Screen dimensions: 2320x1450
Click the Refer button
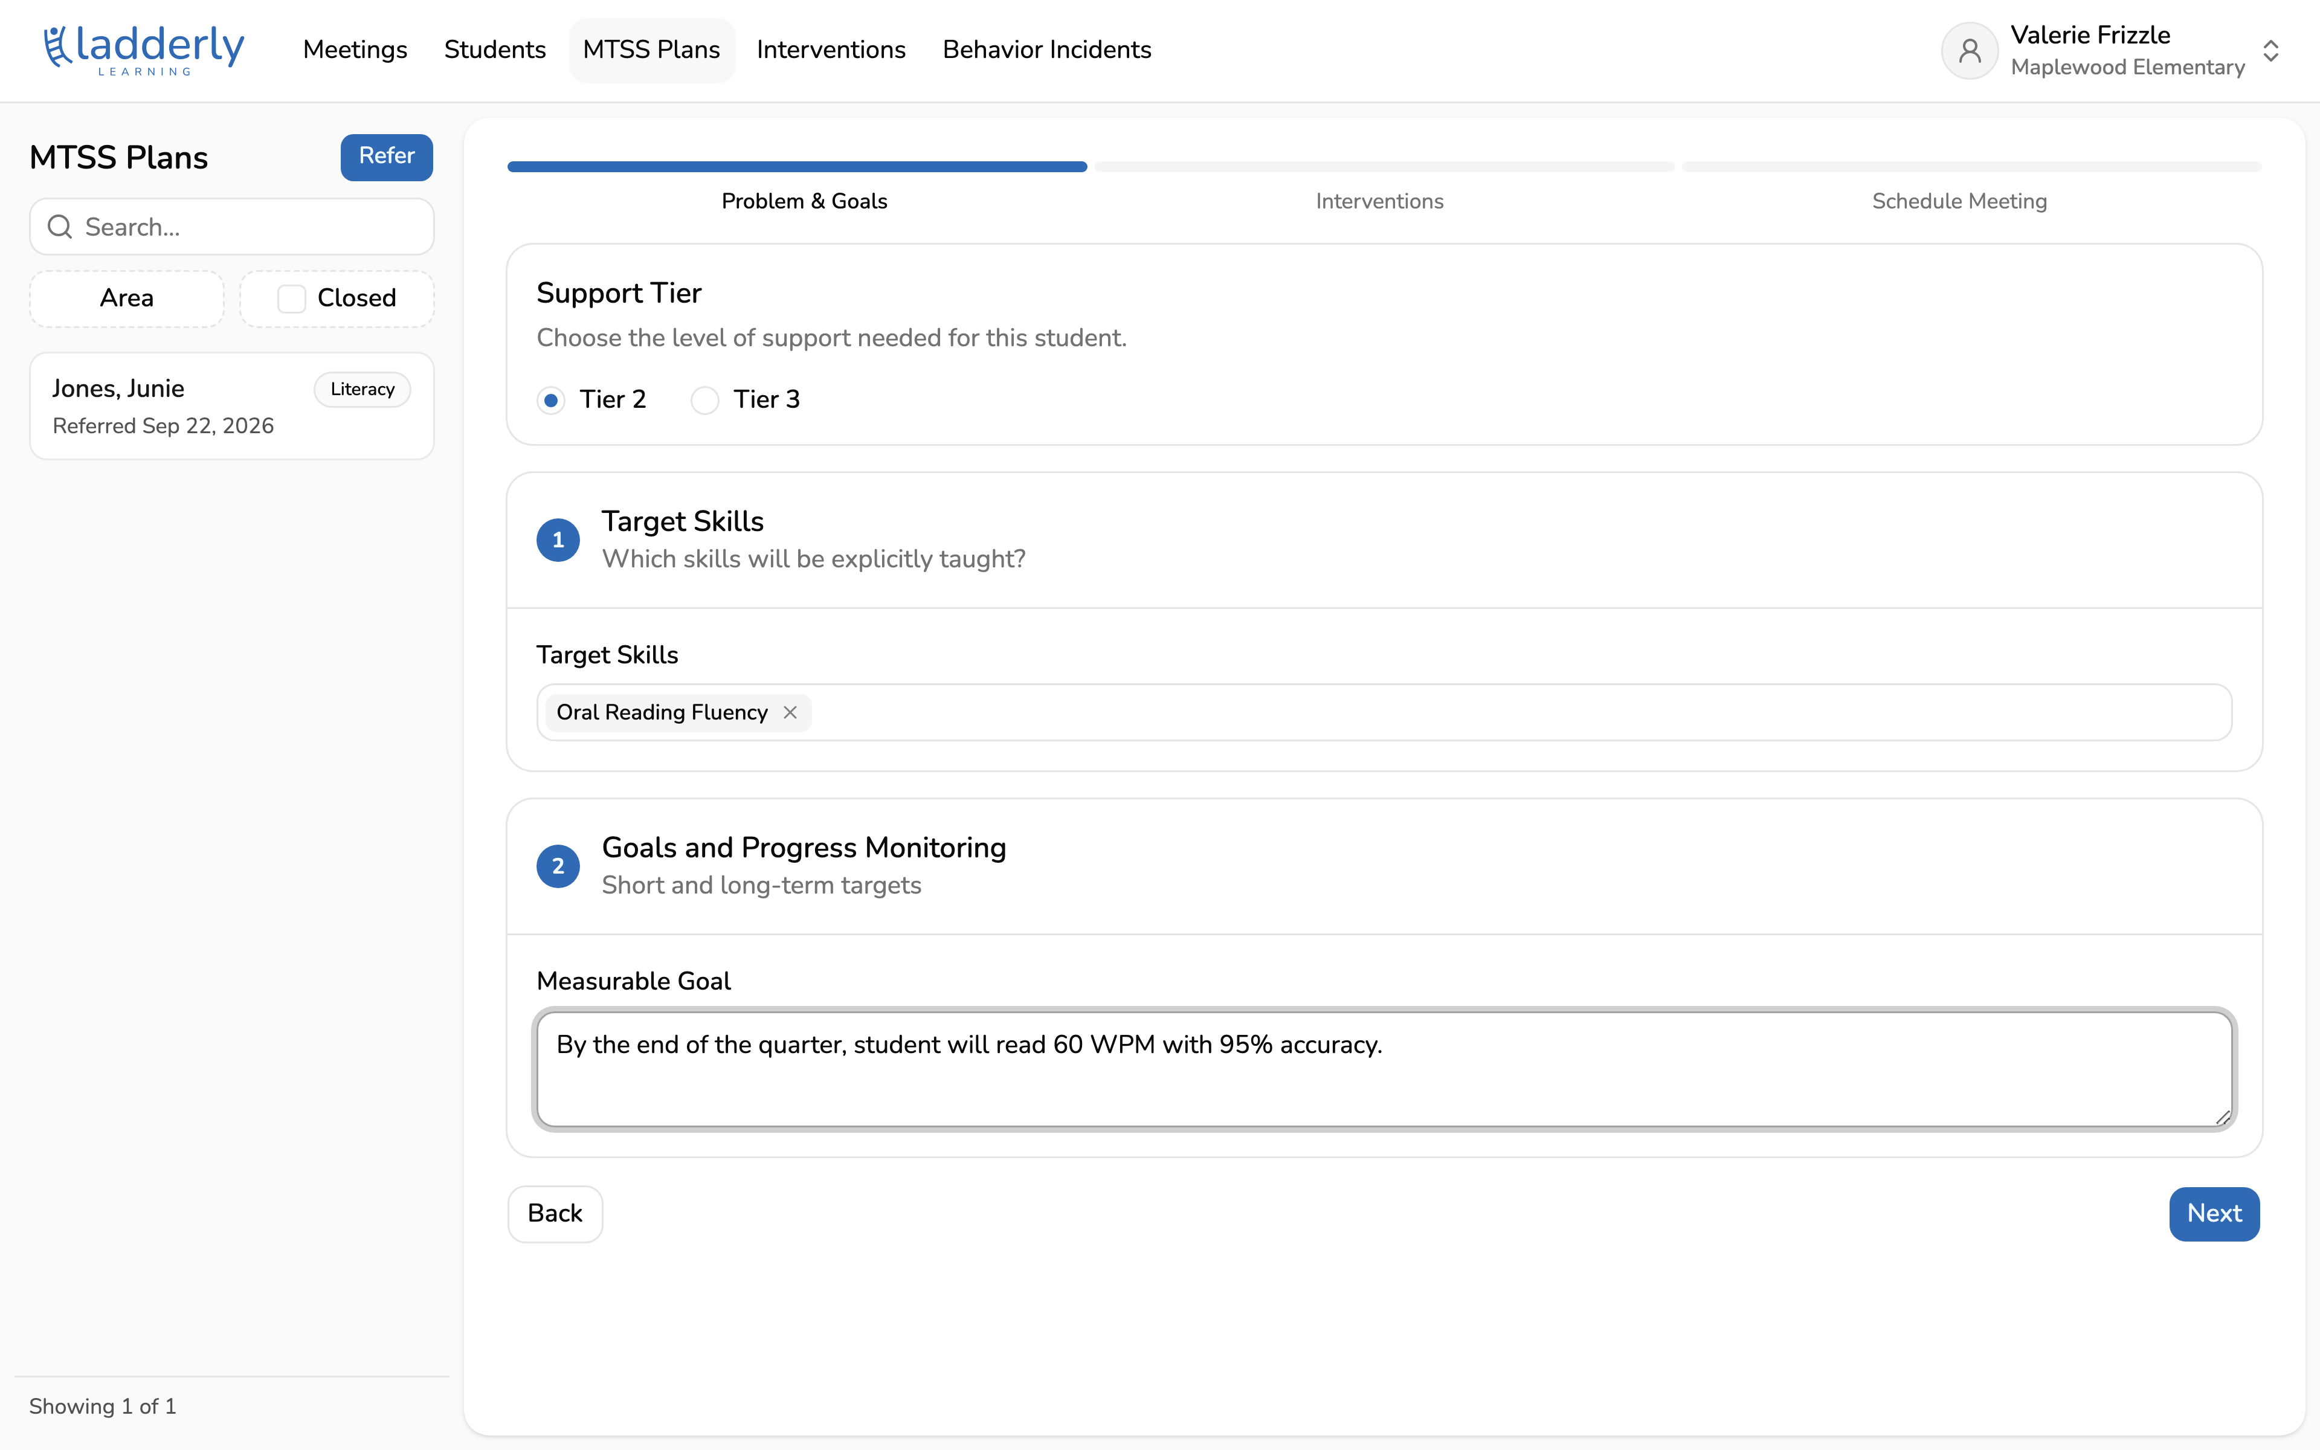pyautogui.click(x=386, y=156)
